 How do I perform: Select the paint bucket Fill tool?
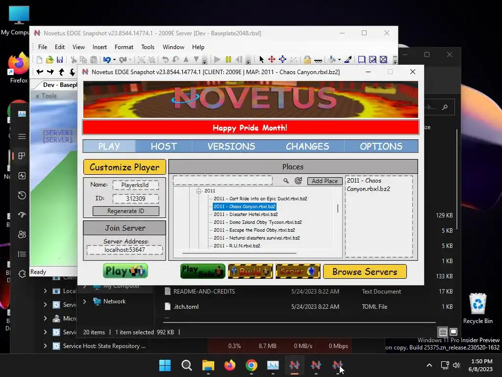332,59
